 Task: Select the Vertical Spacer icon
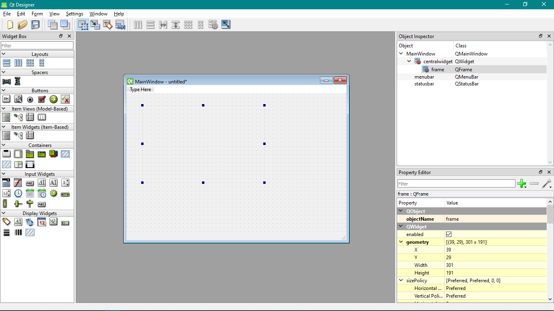[x=18, y=81]
